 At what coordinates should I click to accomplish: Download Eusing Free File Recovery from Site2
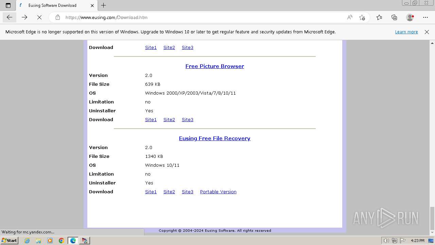169,192
